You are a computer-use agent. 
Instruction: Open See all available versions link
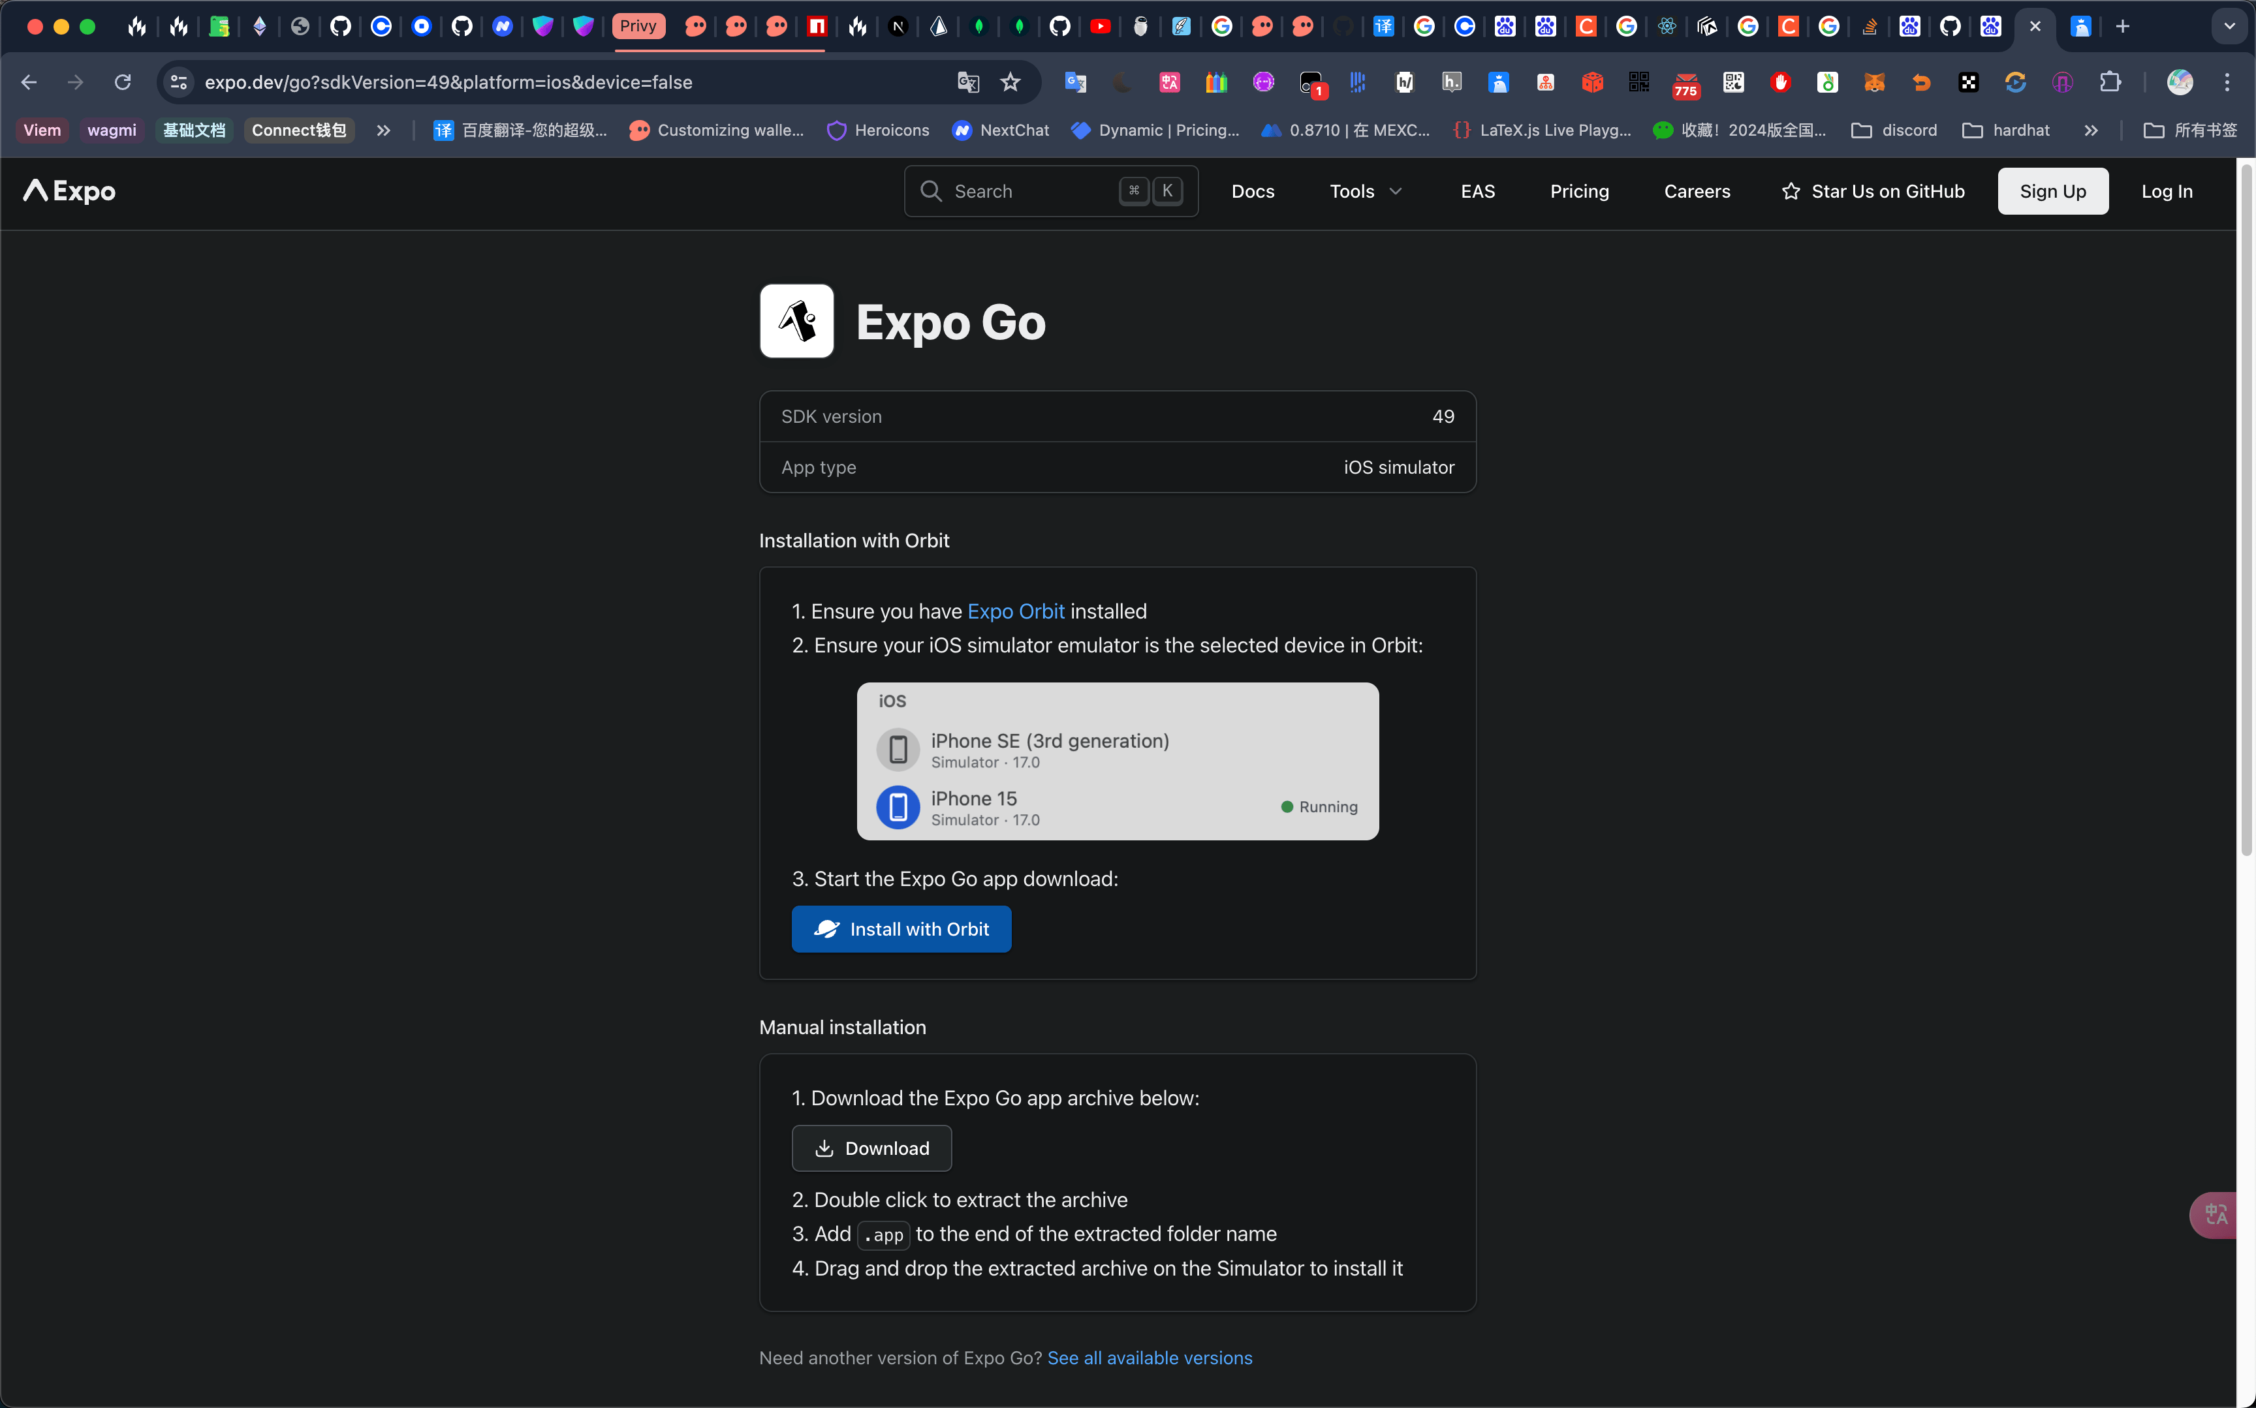(1150, 1358)
